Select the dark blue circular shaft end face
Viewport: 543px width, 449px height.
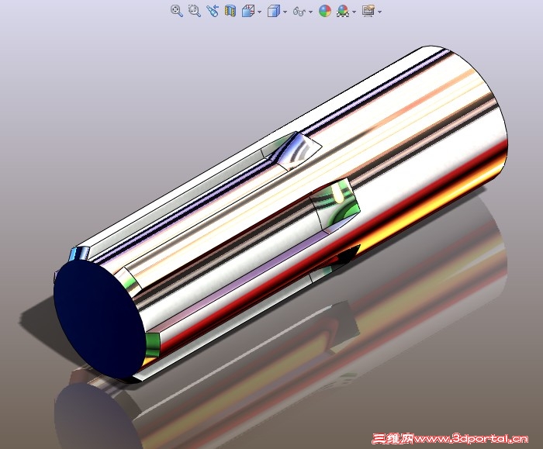[99, 319]
